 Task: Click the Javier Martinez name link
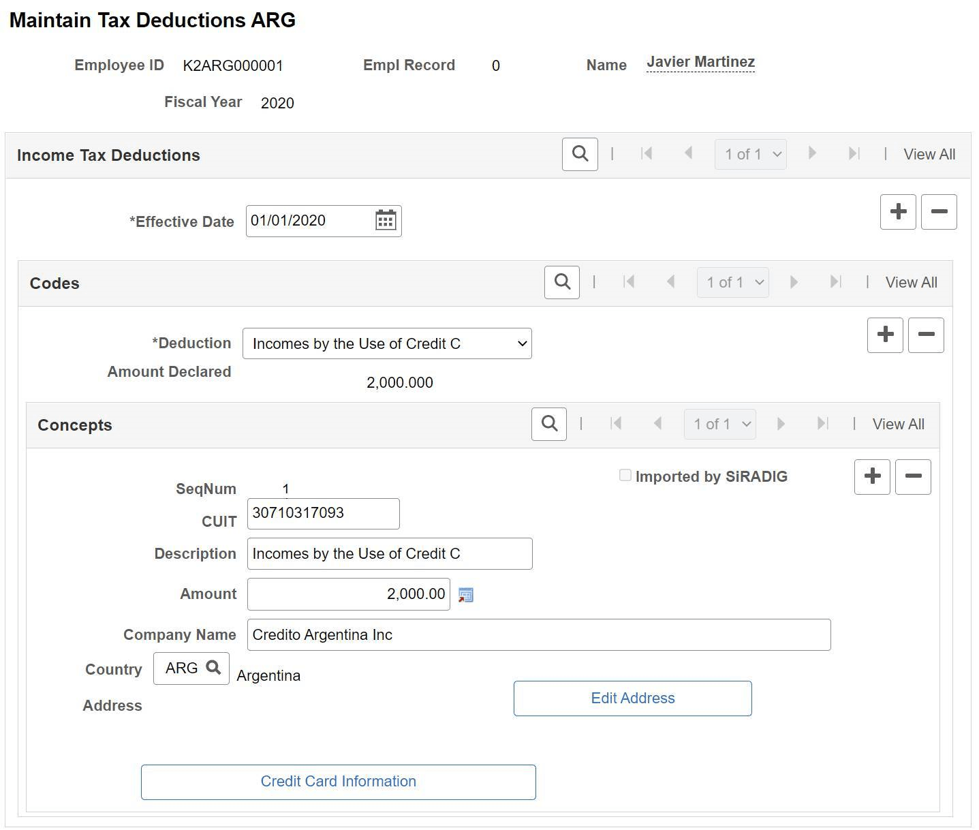pyautogui.click(x=700, y=61)
